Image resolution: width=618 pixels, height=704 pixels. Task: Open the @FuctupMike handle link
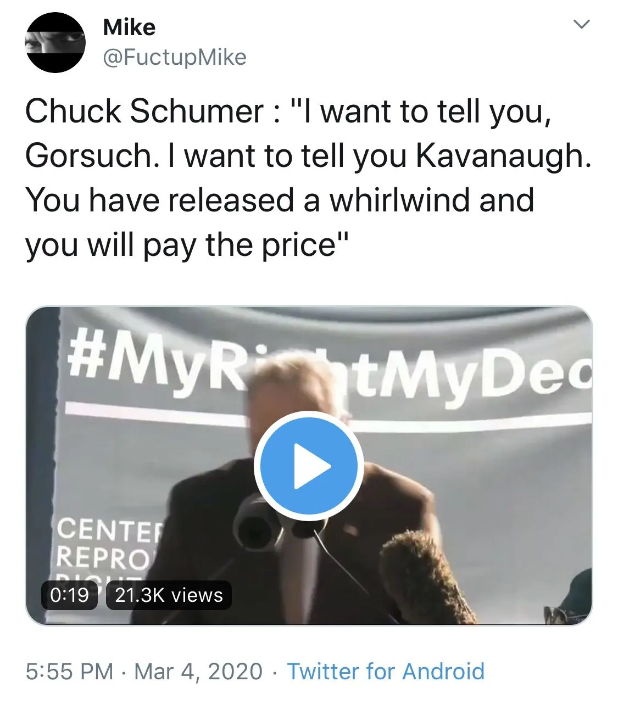pos(175,57)
